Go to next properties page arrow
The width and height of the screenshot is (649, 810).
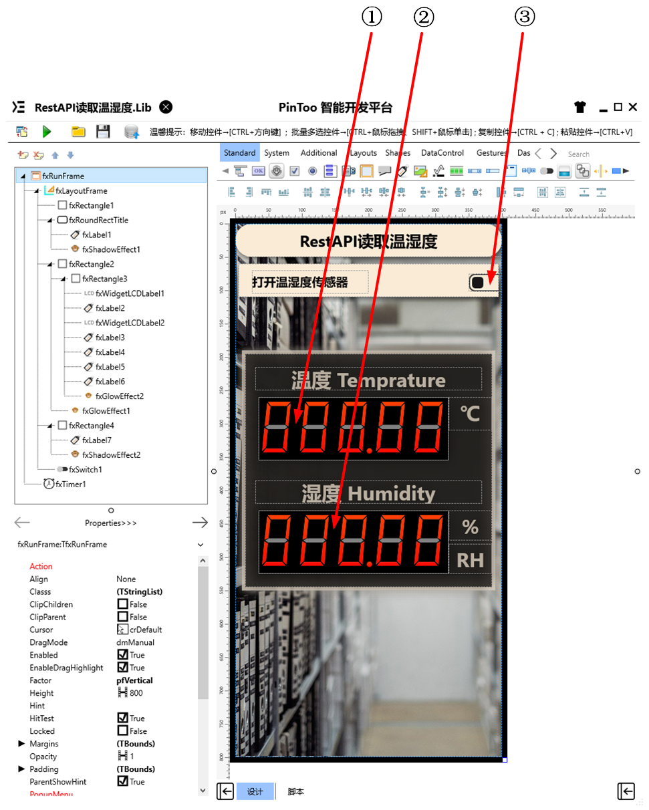click(200, 523)
